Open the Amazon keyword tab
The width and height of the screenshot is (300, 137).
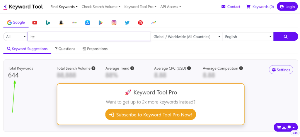[61, 23]
